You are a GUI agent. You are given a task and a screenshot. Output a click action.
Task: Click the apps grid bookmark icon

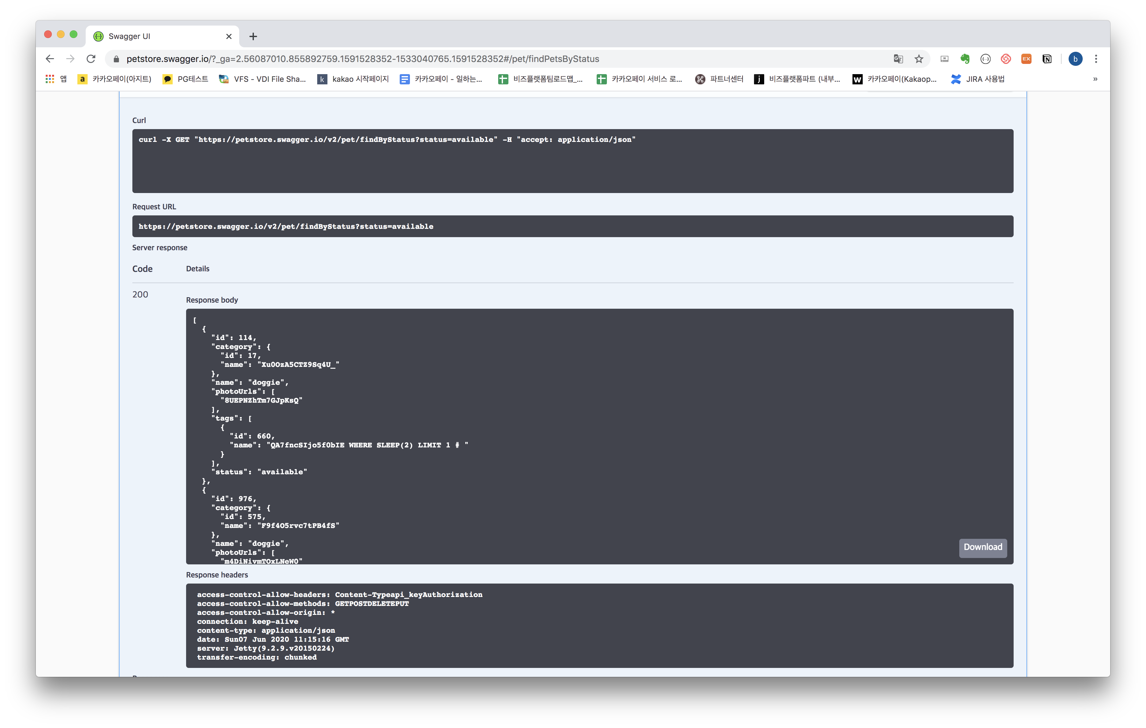(50, 79)
